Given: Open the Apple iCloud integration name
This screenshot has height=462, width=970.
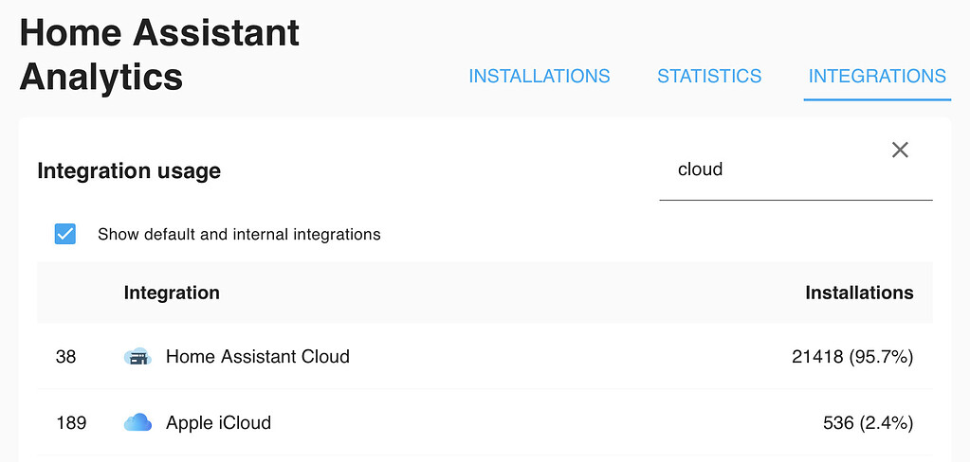Looking at the screenshot, I should [218, 422].
